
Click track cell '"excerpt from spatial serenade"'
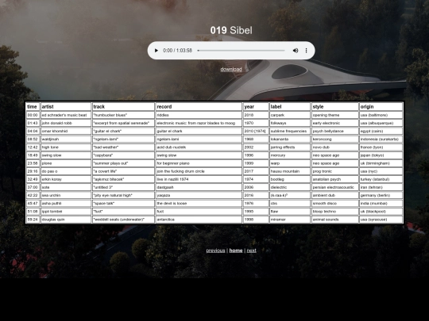tap(123, 123)
